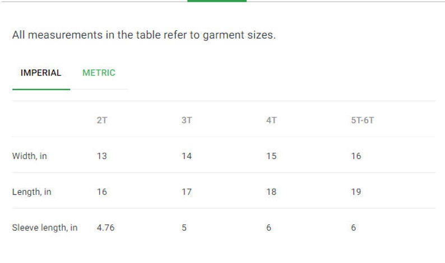The width and height of the screenshot is (445, 263).
Task: Click the 3T size column header
Action: 187,120
